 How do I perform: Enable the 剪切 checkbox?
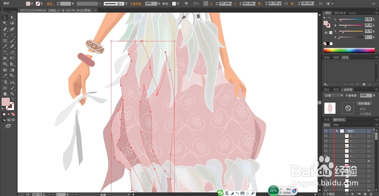(x=358, y=109)
